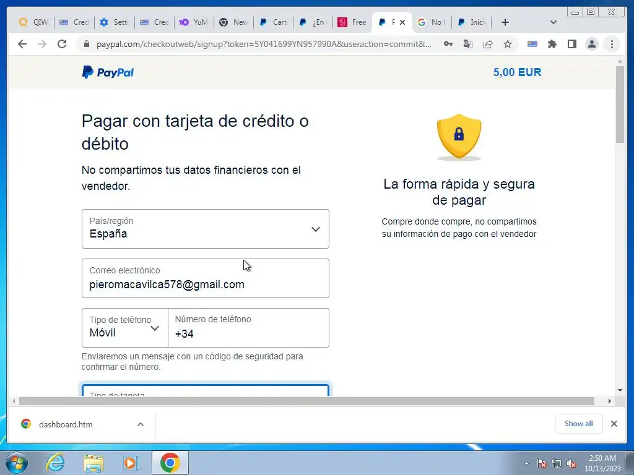
Task: Open the muted volume tray icon
Action: [x=571, y=463]
